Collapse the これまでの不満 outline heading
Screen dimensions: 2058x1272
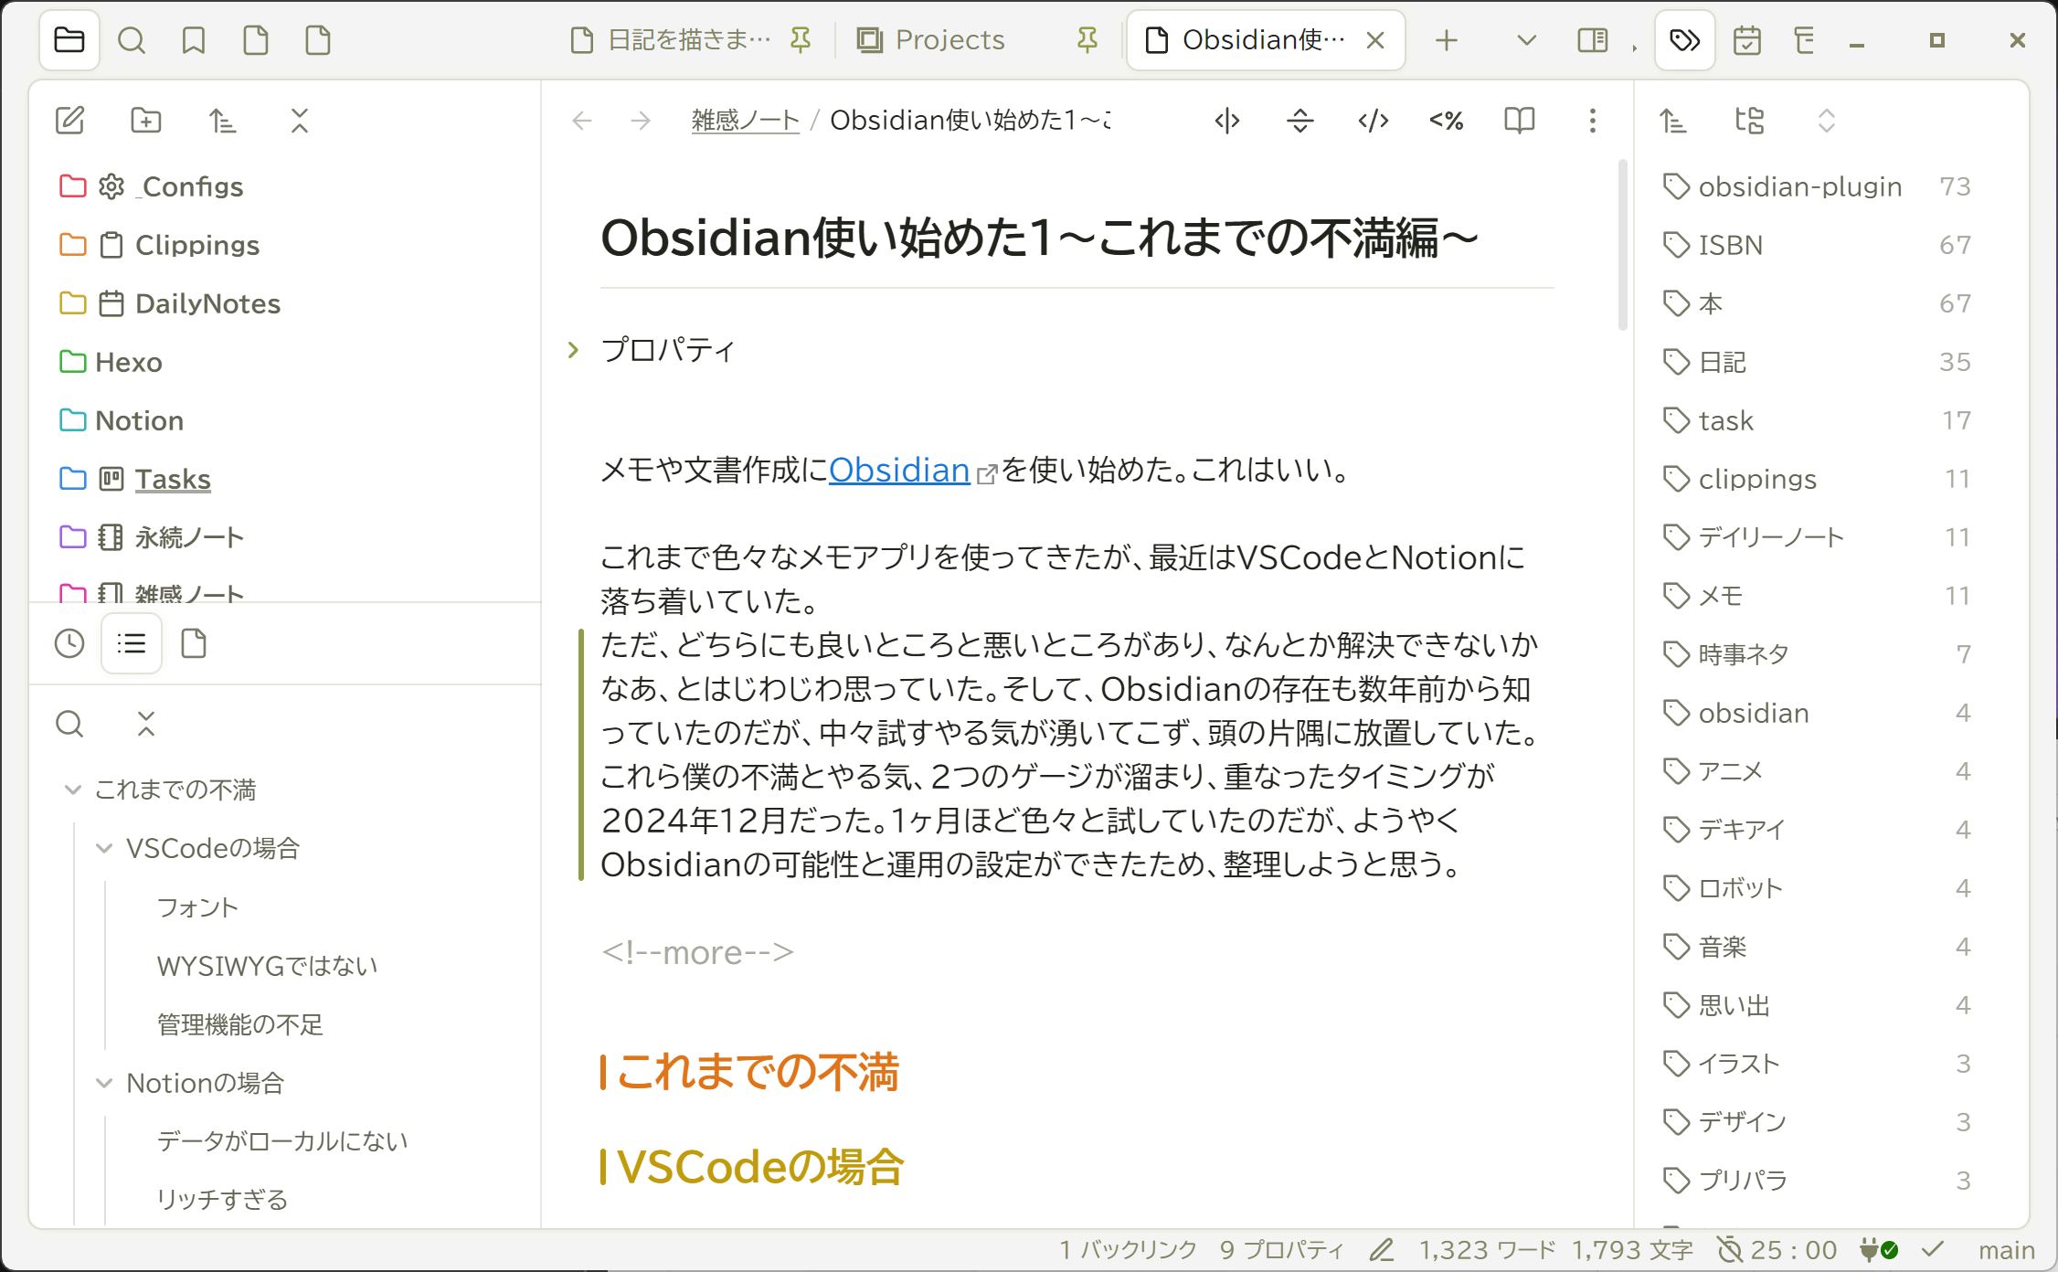point(73,790)
